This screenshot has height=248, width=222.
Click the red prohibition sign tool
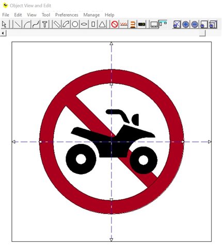(115, 24)
